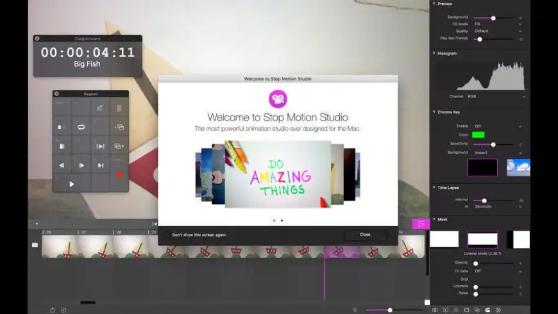Click the magenta highlighted timeline frame

pyautogui.click(x=342, y=251)
